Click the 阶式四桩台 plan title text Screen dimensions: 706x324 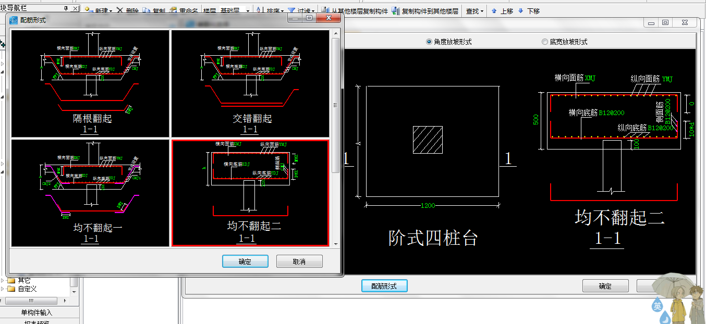tap(433, 238)
